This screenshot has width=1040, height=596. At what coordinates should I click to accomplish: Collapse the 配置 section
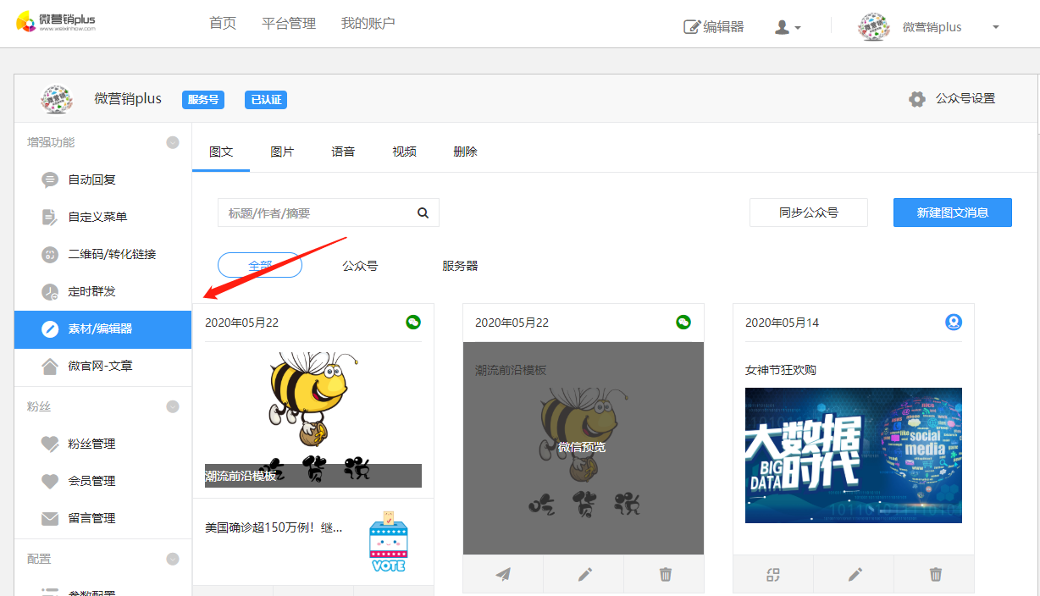173,559
